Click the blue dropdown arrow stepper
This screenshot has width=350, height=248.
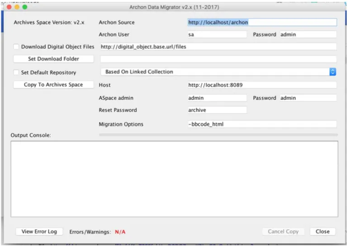click(333, 72)
